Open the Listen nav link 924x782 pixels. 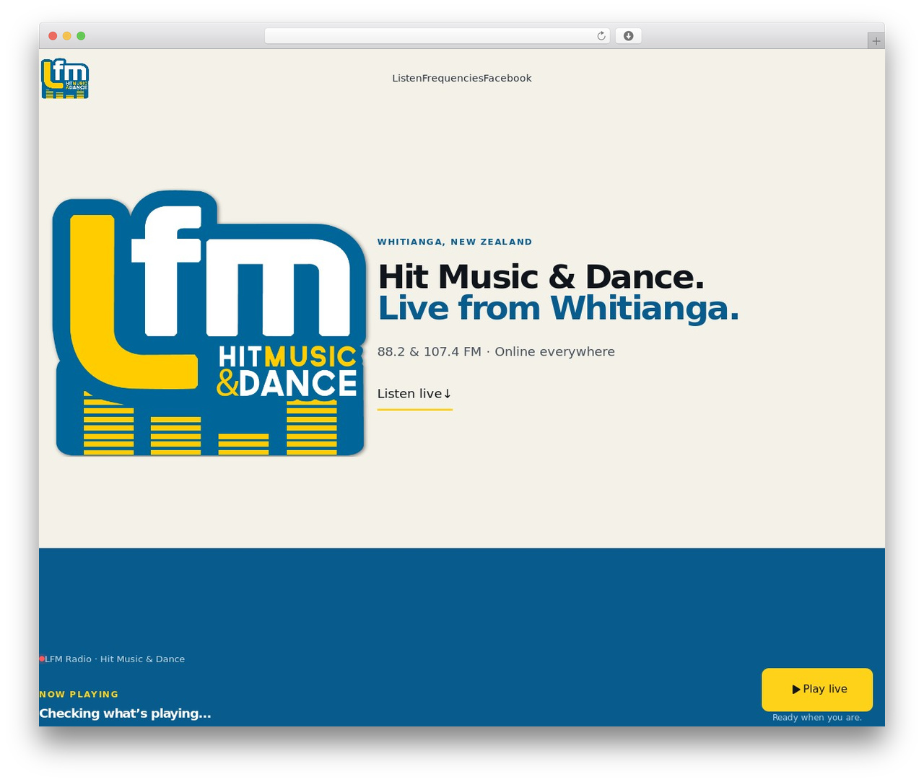(x=407, y=78)
